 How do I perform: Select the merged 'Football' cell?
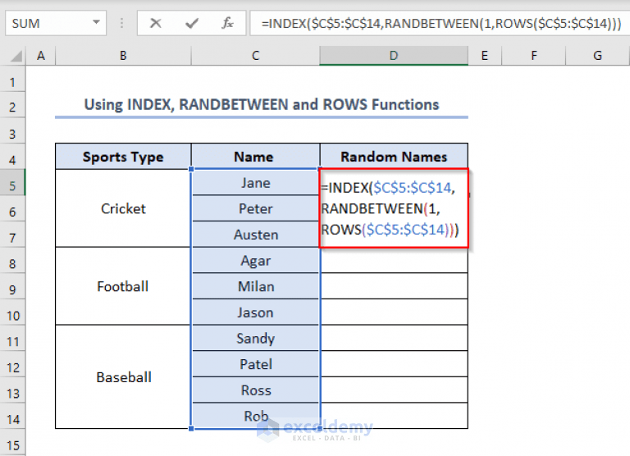tap(123, 286)
